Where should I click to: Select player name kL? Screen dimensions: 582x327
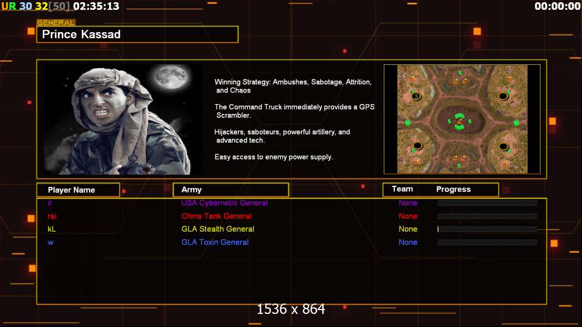[x=51, y=229]
